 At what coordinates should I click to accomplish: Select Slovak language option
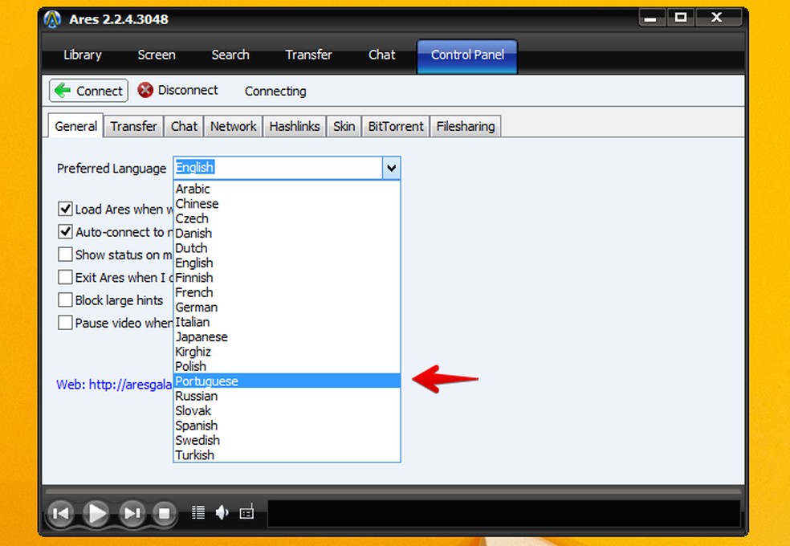(x=287, y=410)
